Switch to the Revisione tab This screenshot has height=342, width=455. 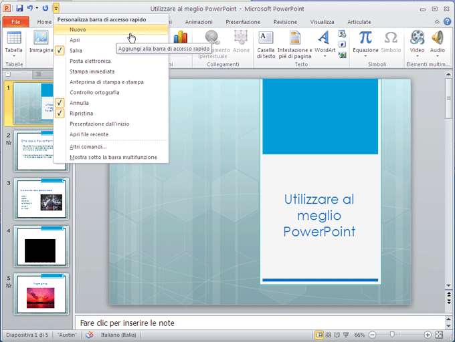pos(285,22)
